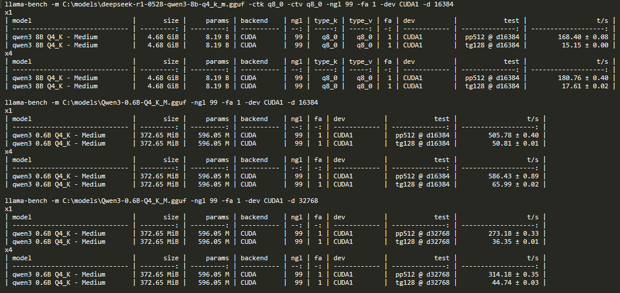Click the x1 label above the first table

(x=8, y=12)
